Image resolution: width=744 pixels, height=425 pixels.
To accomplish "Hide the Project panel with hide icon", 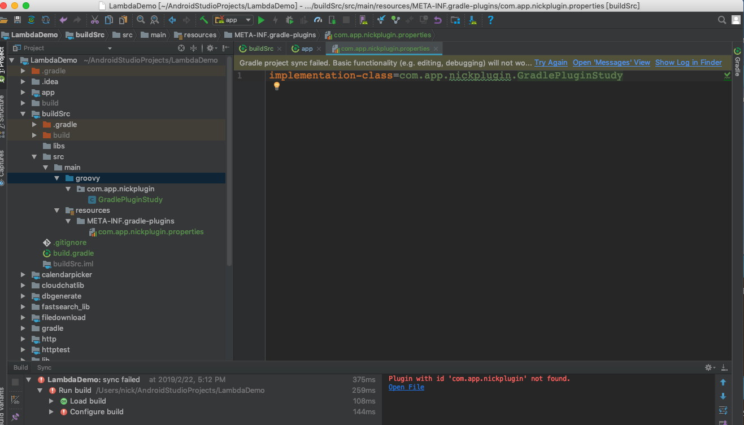I will (x=225, y=48).
